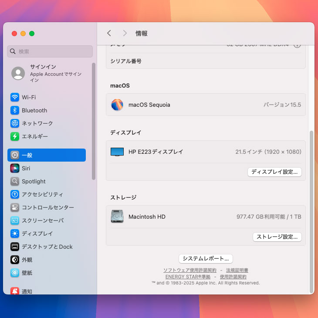Click the Macintosh HD label
The width and height of the screenshot is (318, 318).
point(147,217)
